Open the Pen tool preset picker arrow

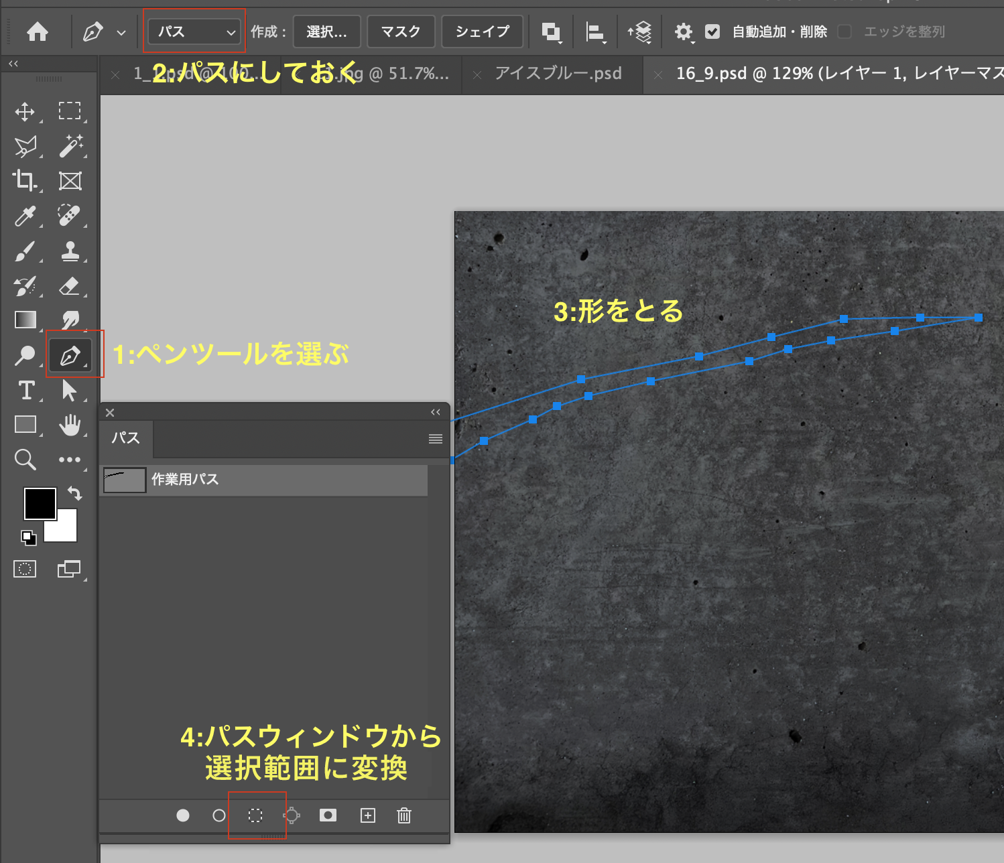[x=121, y=32]
